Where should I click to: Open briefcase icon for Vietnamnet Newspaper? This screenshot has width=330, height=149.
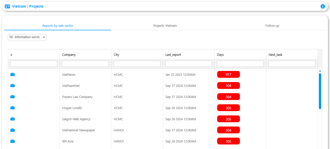(12, 130)
